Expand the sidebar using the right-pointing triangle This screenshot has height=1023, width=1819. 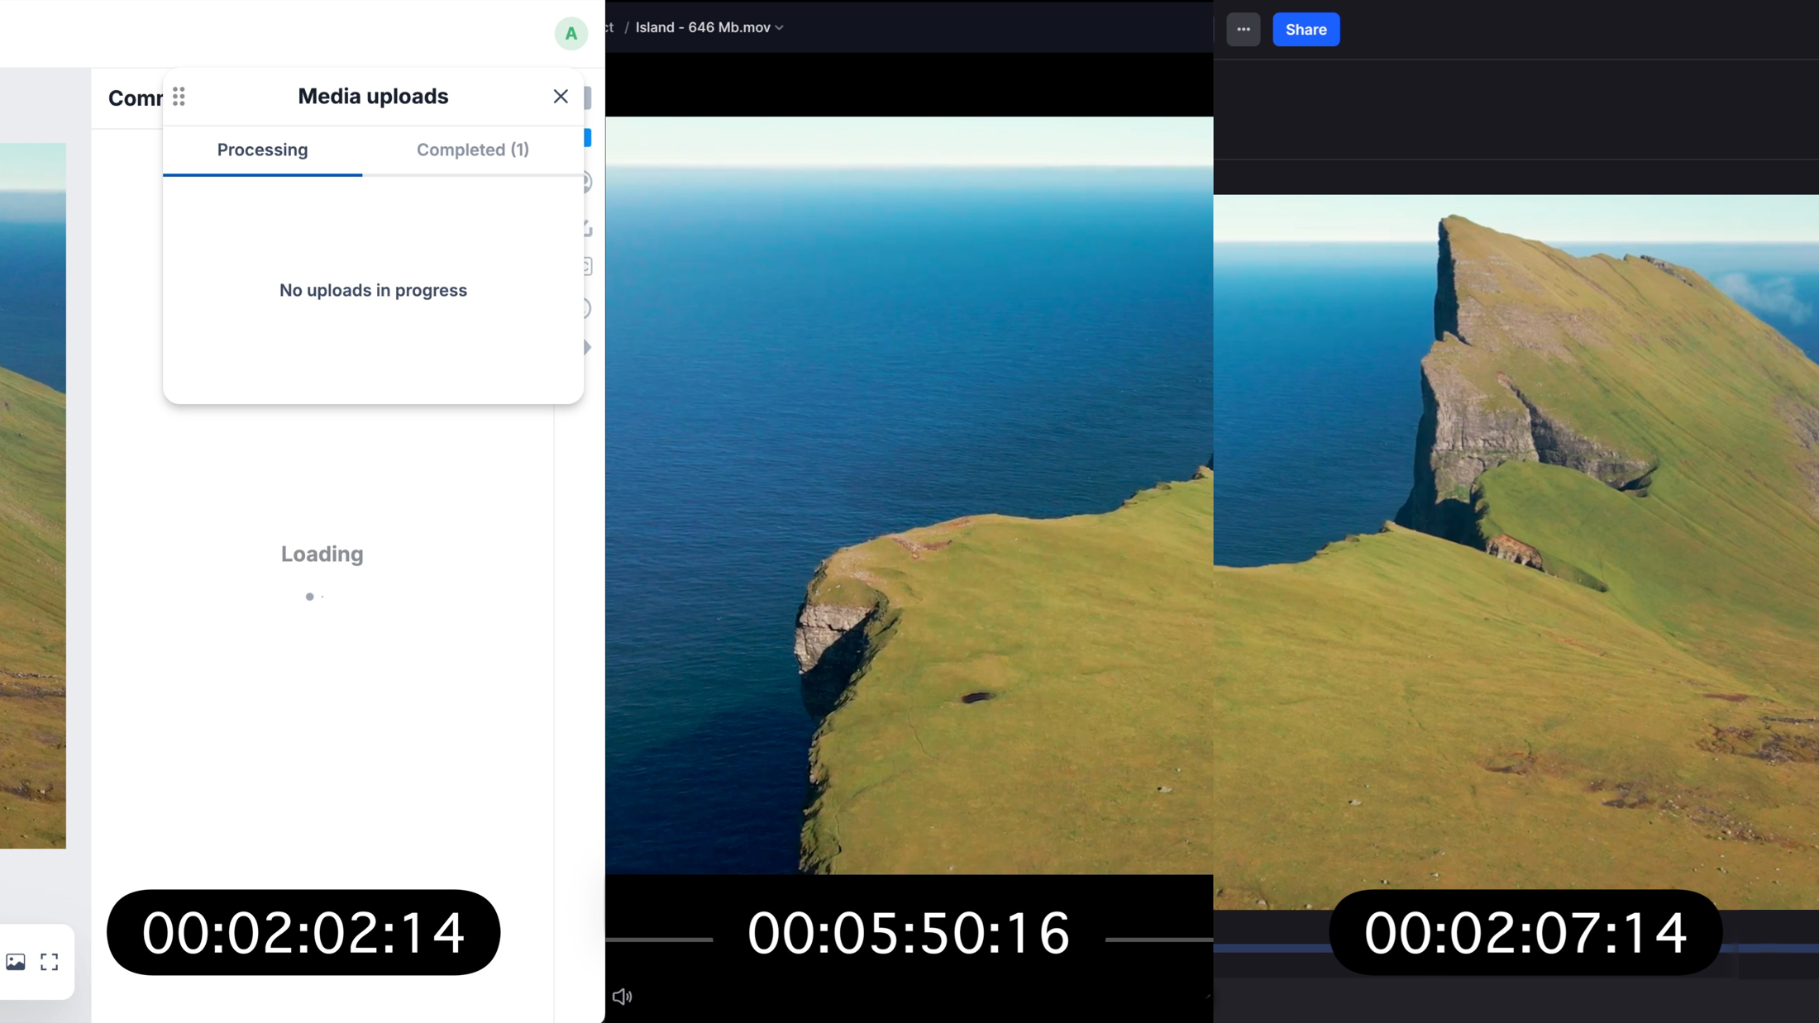pos(587,347)
